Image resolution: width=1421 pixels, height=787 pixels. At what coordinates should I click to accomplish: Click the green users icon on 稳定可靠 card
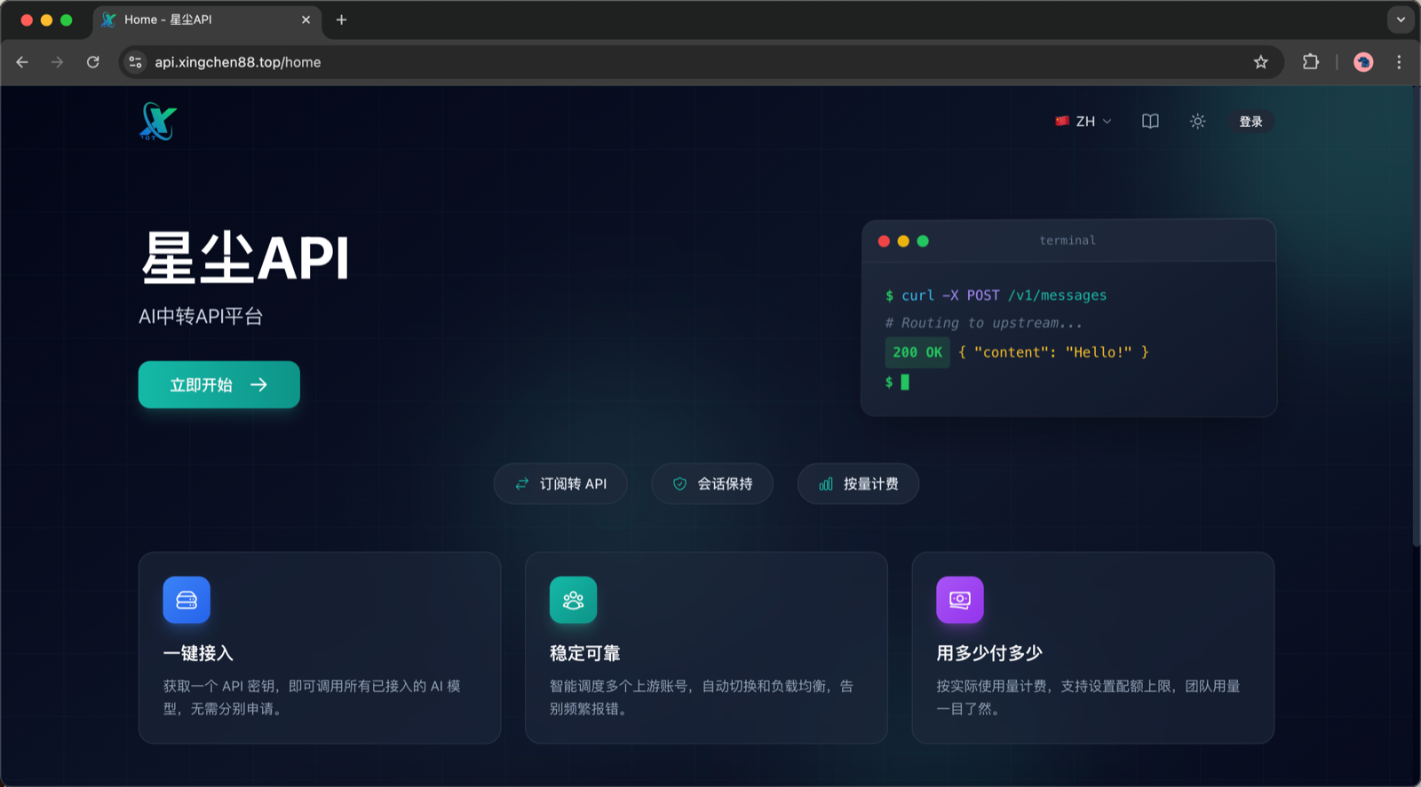pyautogui.click(x=573, y=600)
